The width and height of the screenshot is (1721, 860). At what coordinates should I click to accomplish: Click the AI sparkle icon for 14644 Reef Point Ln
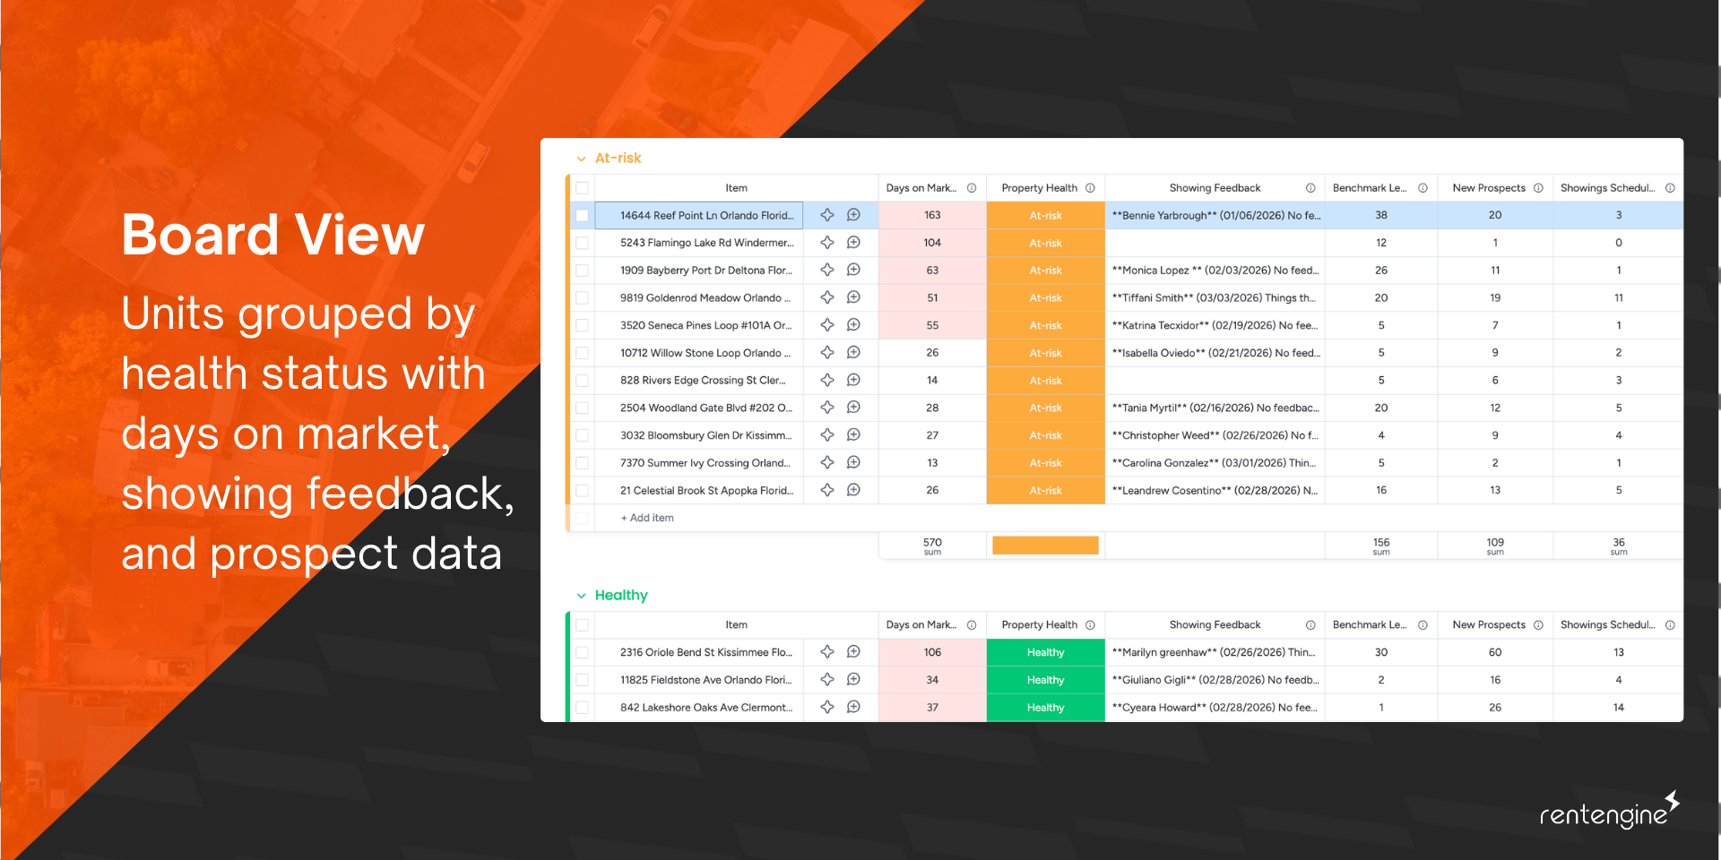pyautogui.click(x=826, y=215)
